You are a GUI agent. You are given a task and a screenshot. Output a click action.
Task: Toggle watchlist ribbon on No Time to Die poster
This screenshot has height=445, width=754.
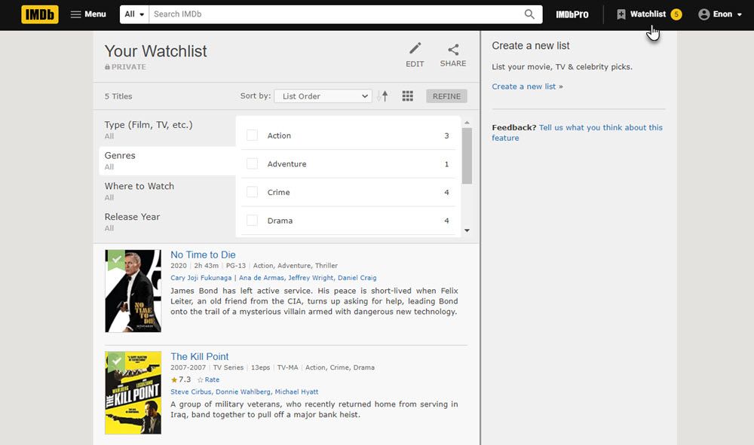[115, 261]
